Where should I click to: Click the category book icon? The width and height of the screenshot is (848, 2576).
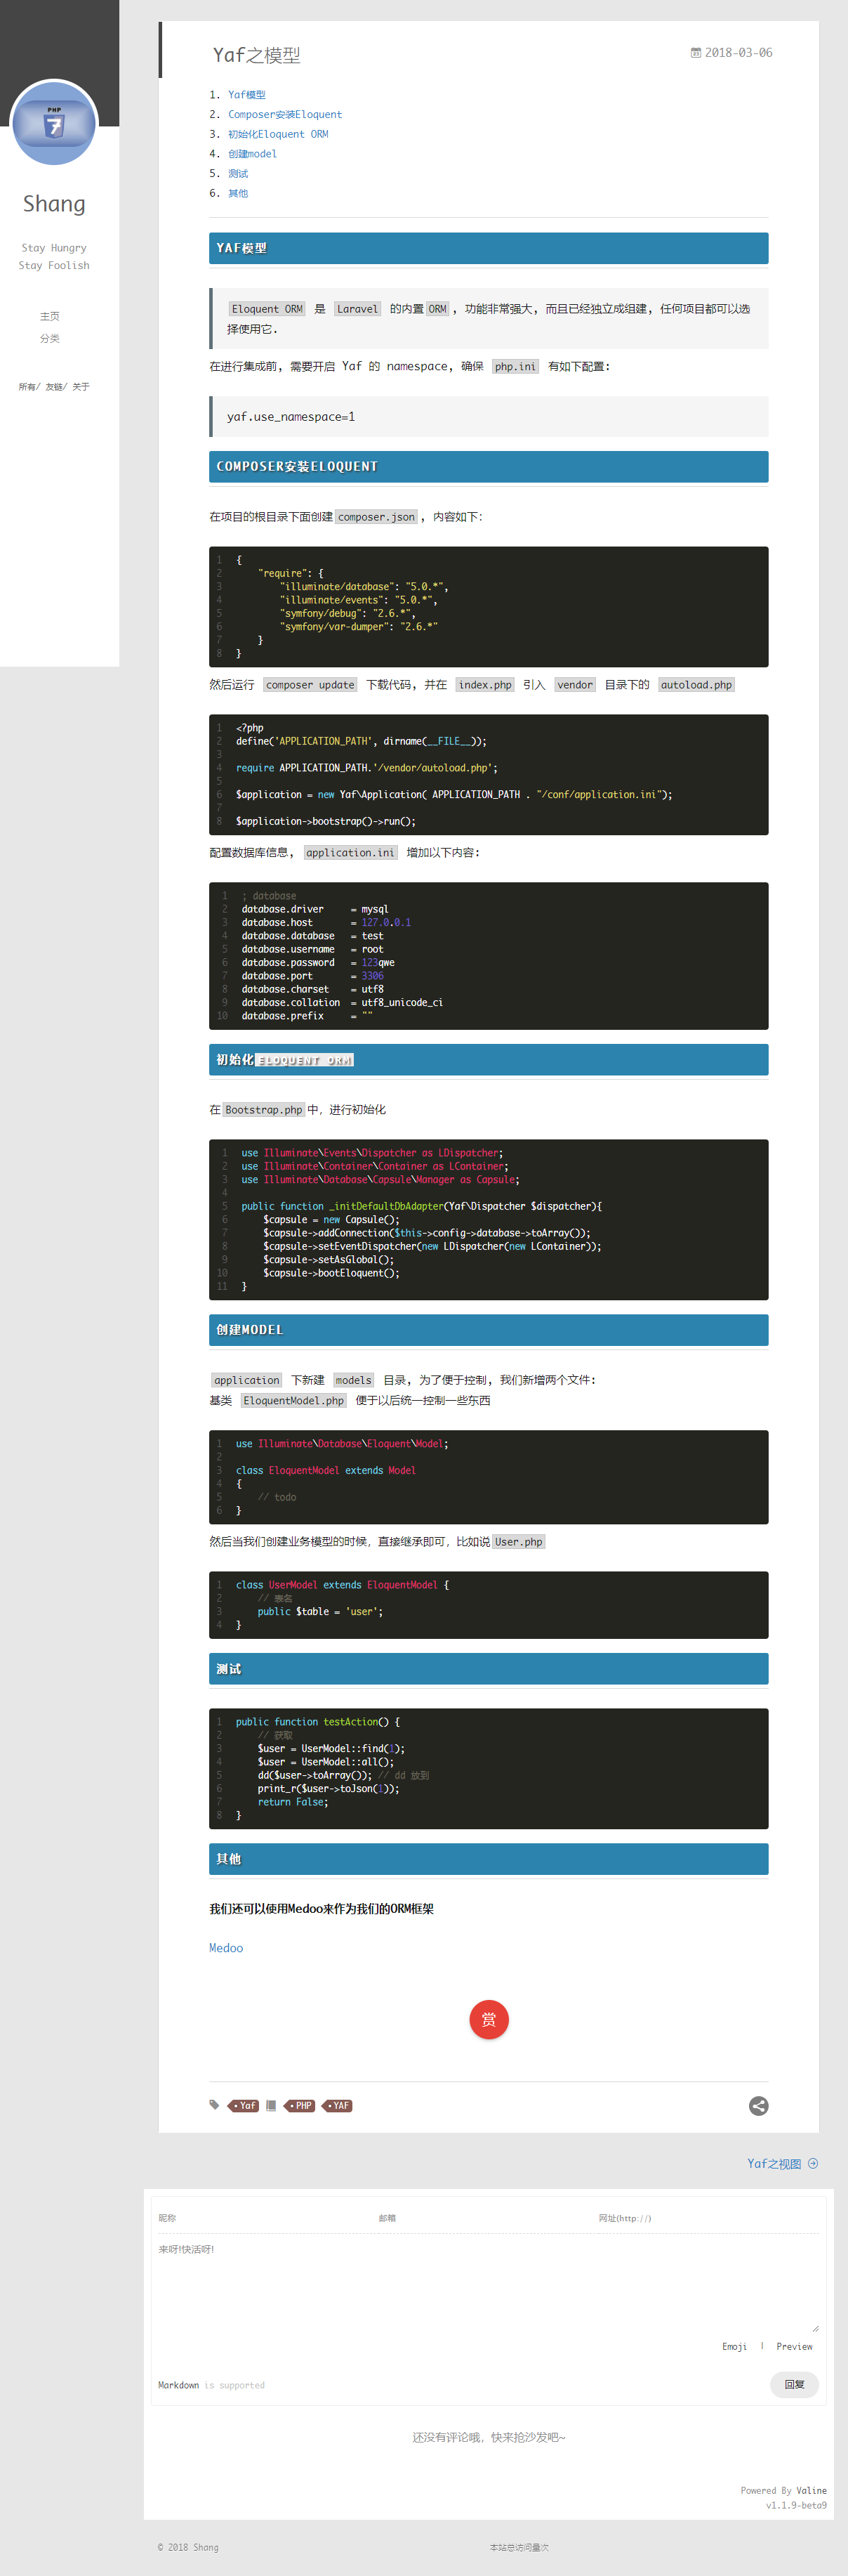pos(271,2105)
